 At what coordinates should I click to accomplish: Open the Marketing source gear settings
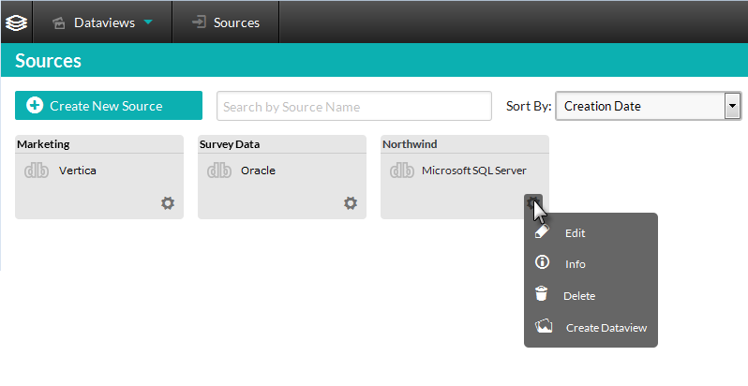point(168,203)
